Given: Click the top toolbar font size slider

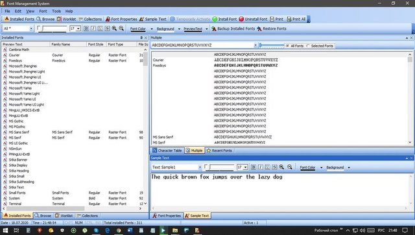Looking at the screenshot, I should pyautogui.click(x=54, y=29).
